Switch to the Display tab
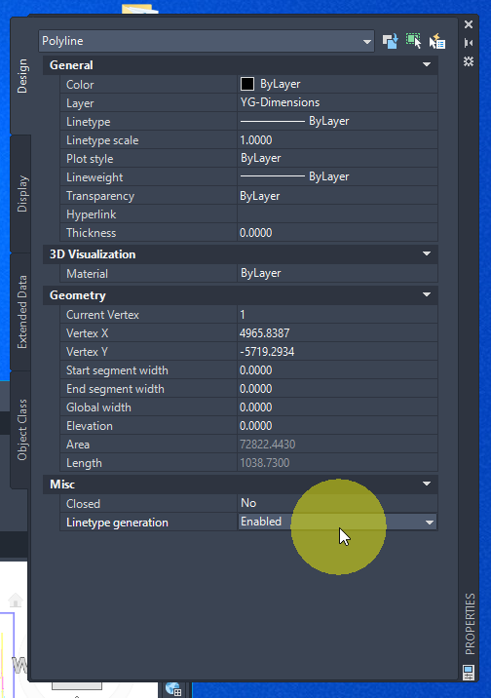Screen dimensions: 491x698 (x=21, y=194)
